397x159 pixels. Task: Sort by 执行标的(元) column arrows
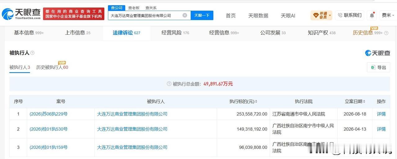coord(256,102)
